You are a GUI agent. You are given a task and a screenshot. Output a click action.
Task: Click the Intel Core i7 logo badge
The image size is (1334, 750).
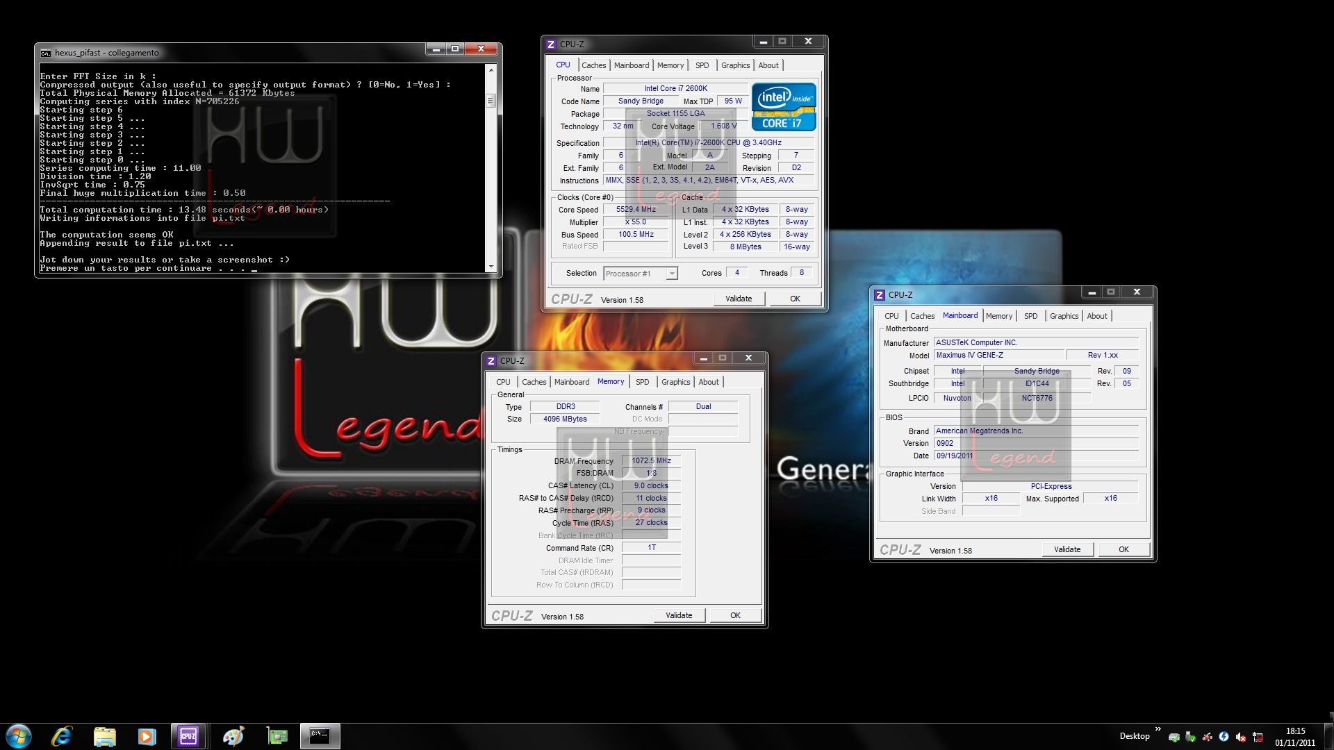(784, 107)
